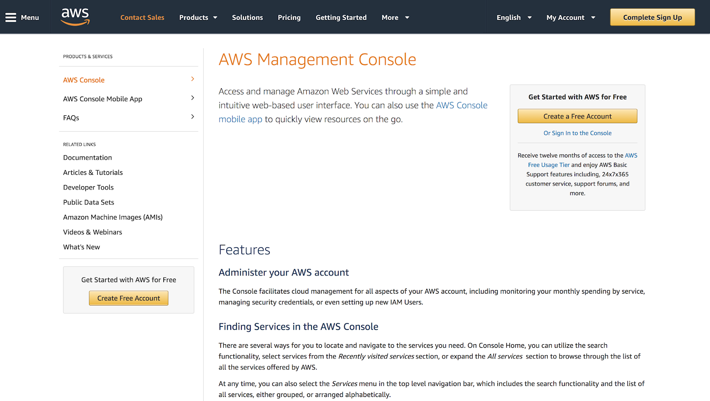Open Public Data Sets link
The height and width of the screenshot is (401, 710).
(88, 202)
